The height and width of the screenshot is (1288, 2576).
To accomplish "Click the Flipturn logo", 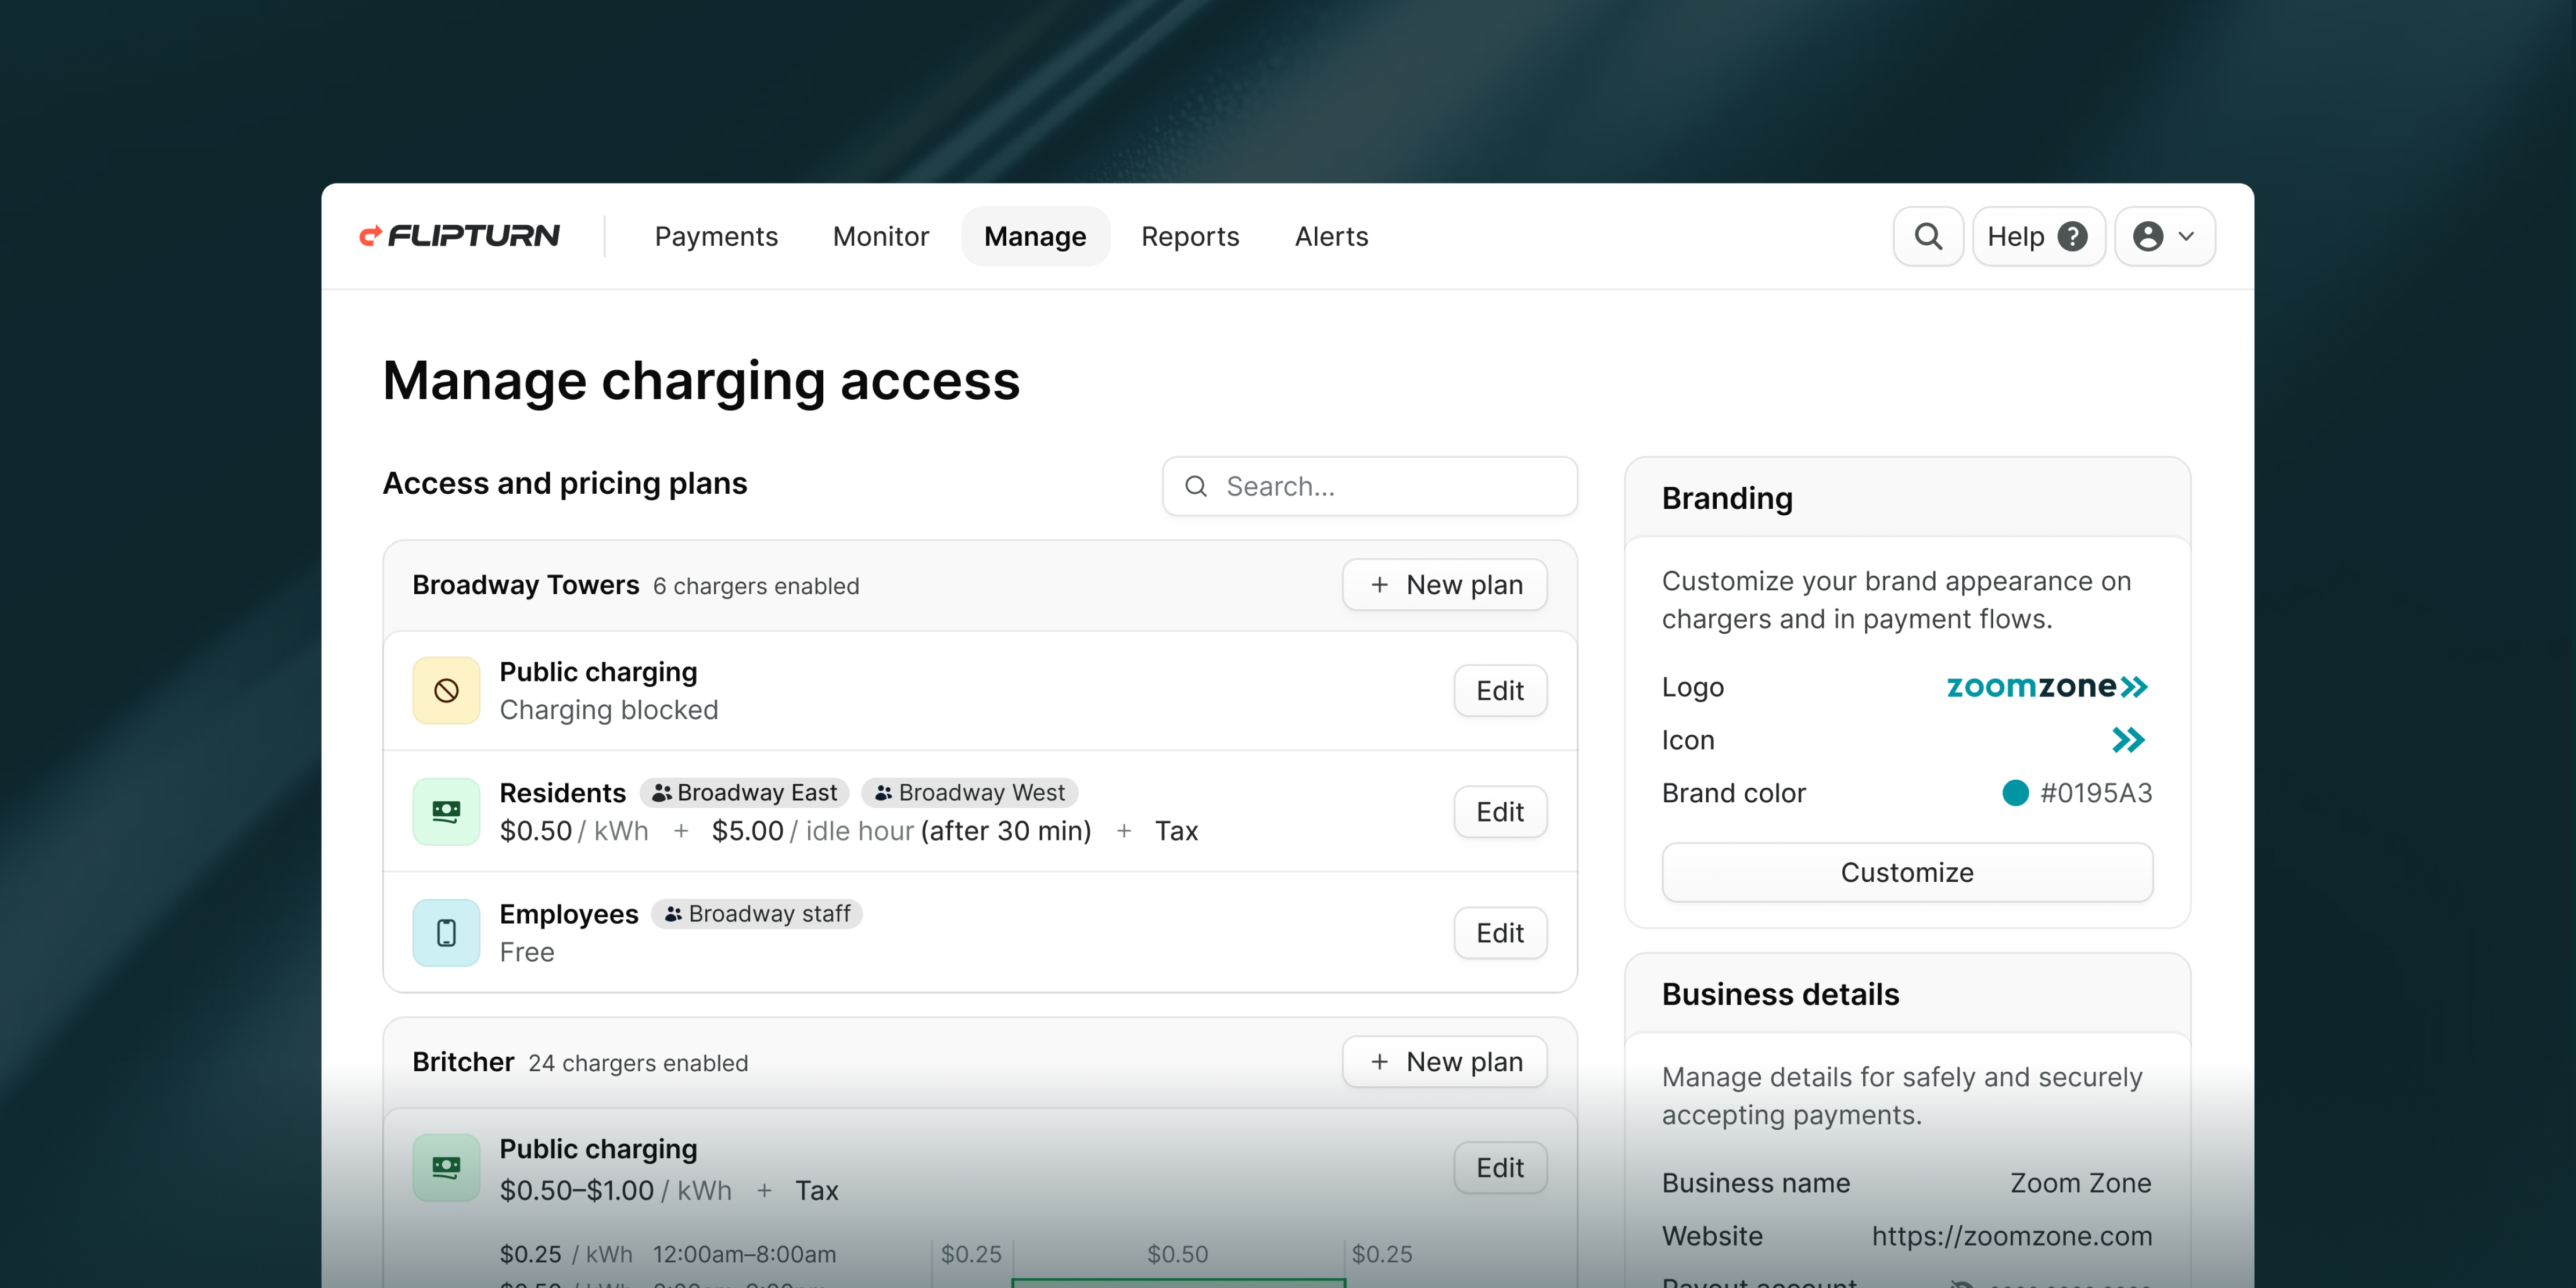I will point(459,236).
